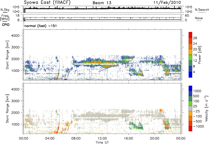Select the red bottom segment of Velocity color bar
This screenshot has height=144, width=209.
(x=190, y=128)
